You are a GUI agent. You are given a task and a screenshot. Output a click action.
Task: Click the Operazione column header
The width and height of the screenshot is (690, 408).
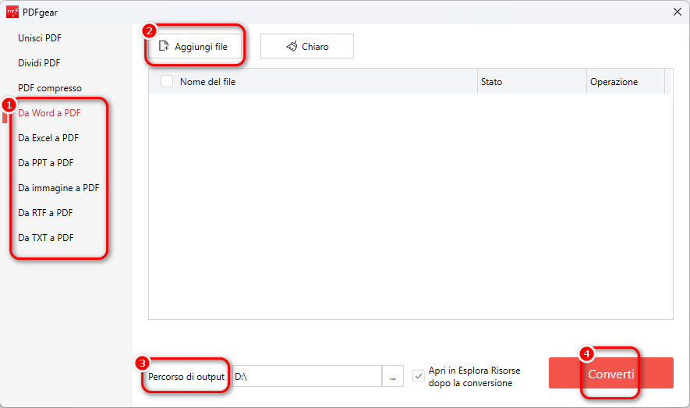[614, 81]
